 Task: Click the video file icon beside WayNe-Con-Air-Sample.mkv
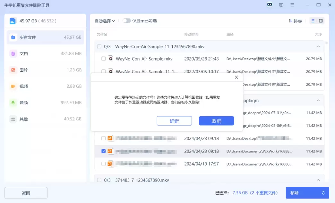[x=111, y=59]
